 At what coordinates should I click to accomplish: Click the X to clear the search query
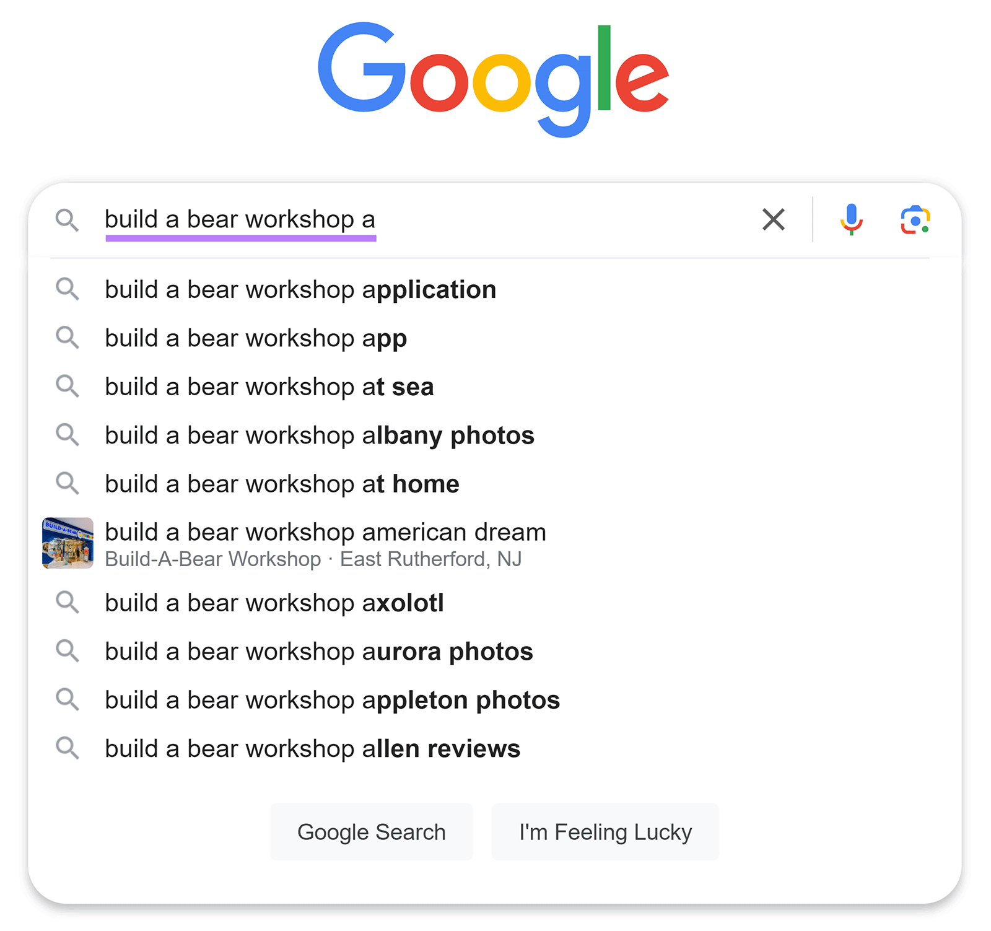click(x=773, y=219)
